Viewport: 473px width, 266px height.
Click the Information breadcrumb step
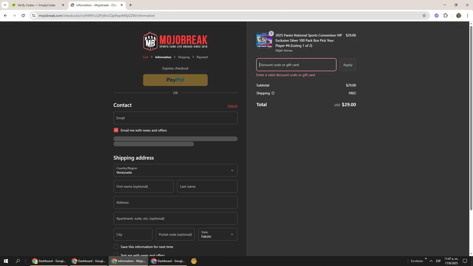(163, 57)
